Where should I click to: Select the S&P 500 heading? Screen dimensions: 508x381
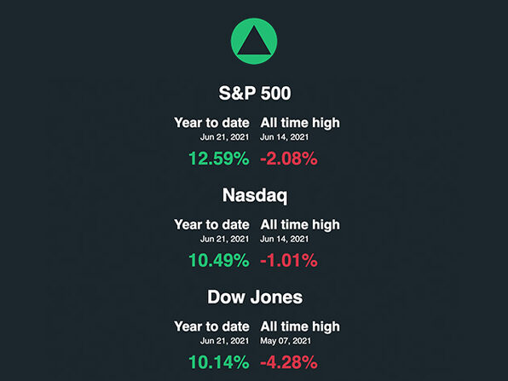pyautogui.click(x=255, y=93)
